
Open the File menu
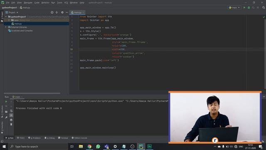(7, 2)
